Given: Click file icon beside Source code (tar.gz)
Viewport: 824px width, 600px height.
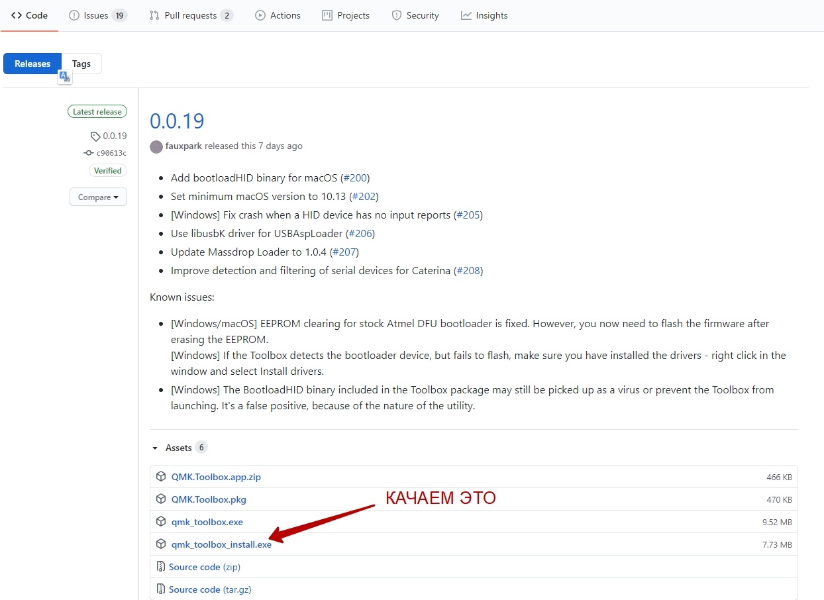Looking at the screenshot, I should (x=160, y=589).
